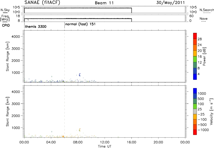
Task: Click the blue scatter cluster near 08:00 in Power panel
Action: click(x=79, y=75)
